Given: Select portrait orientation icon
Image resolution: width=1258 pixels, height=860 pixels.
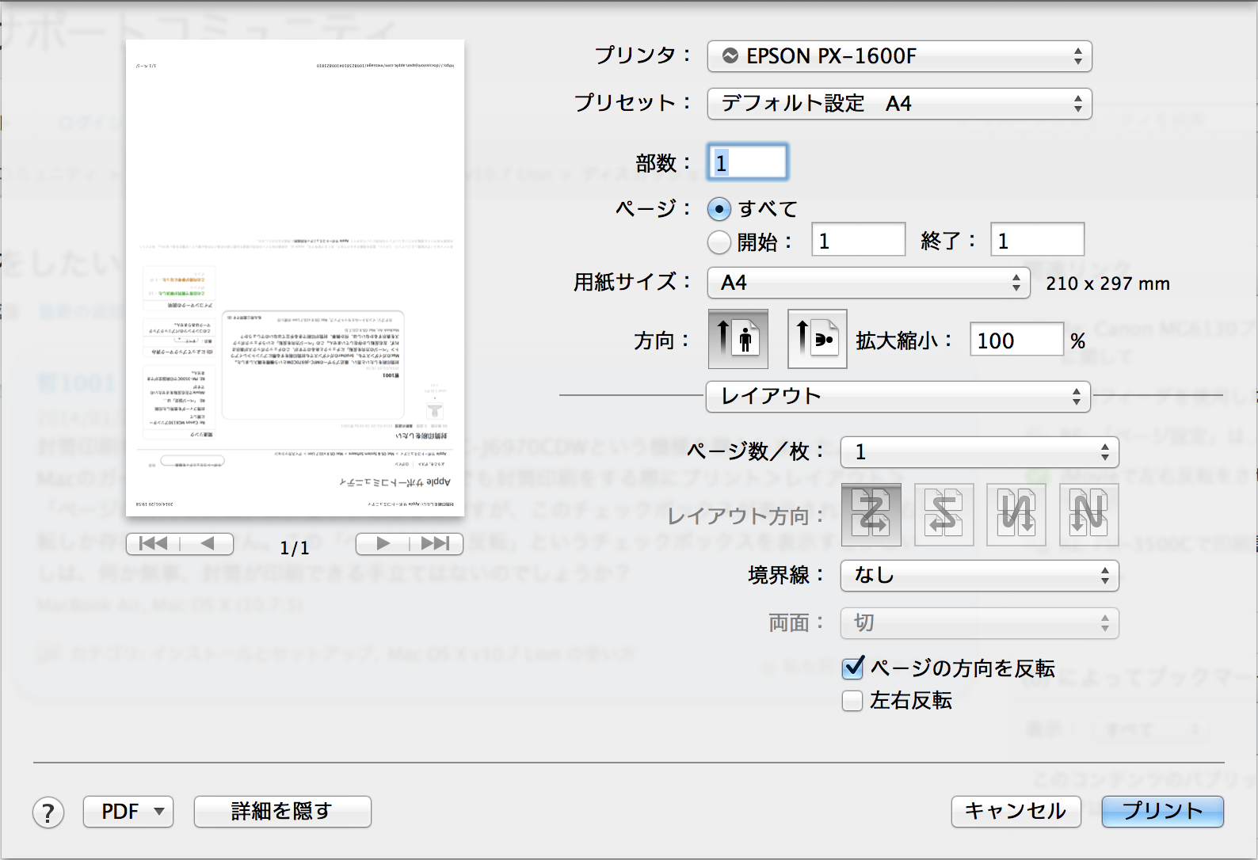Looking at the screenshot, I should tap(738, 339).
